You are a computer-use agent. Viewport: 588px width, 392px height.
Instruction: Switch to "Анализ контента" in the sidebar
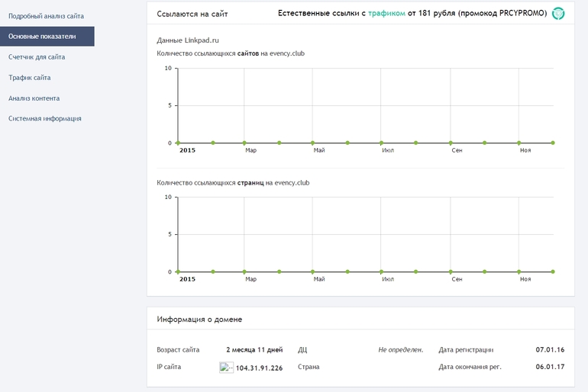pyautogui.click(x=34, y=98)
